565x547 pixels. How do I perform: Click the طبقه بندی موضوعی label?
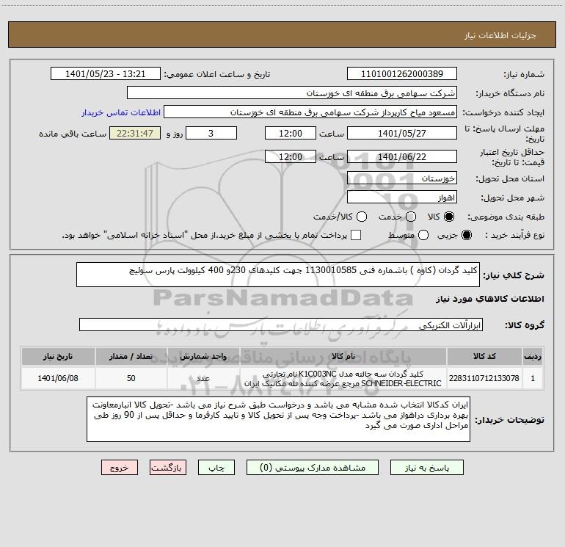[506, 217]
